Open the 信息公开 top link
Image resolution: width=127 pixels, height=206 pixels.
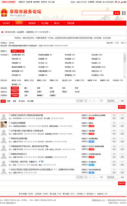click(x=22, y=2)
